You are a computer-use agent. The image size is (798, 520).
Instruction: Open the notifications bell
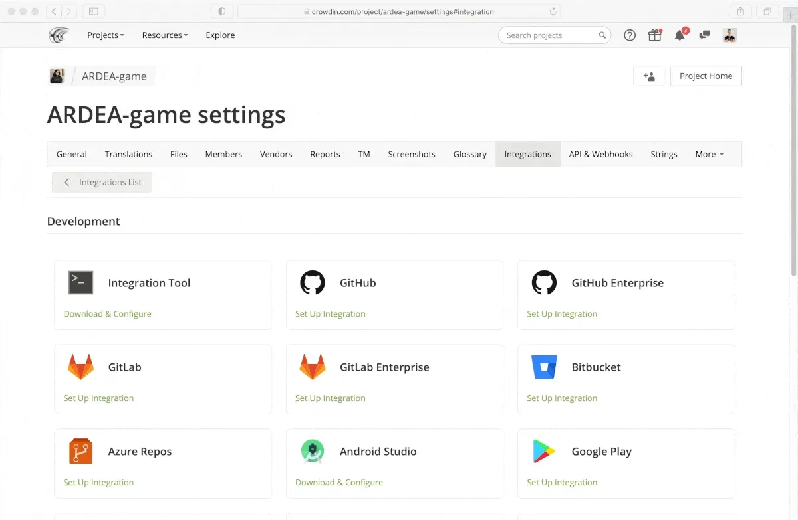click(680, 35)
